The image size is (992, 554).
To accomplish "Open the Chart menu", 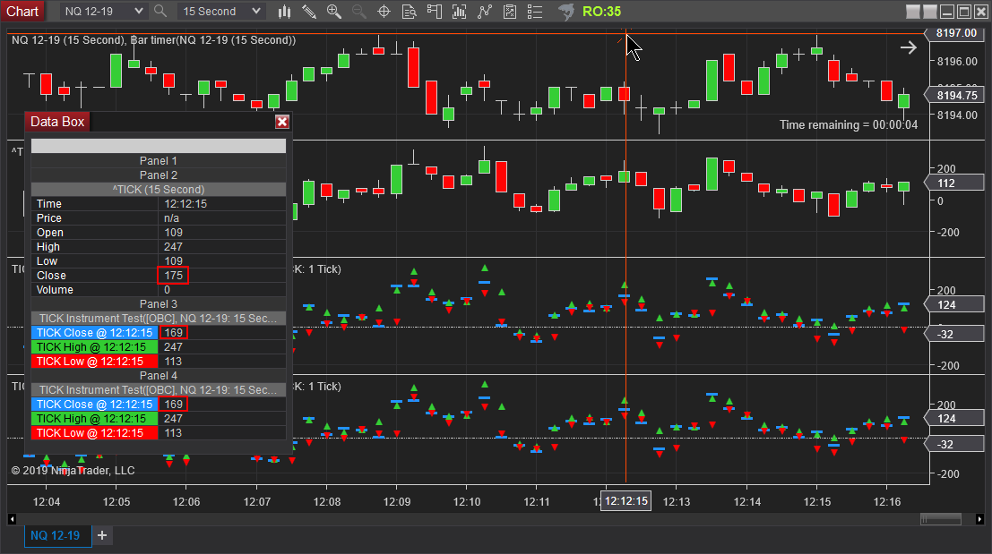I will (x=22, y=12).
